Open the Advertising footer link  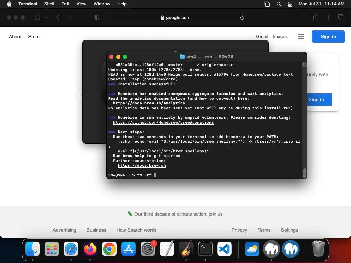(64, 230)
